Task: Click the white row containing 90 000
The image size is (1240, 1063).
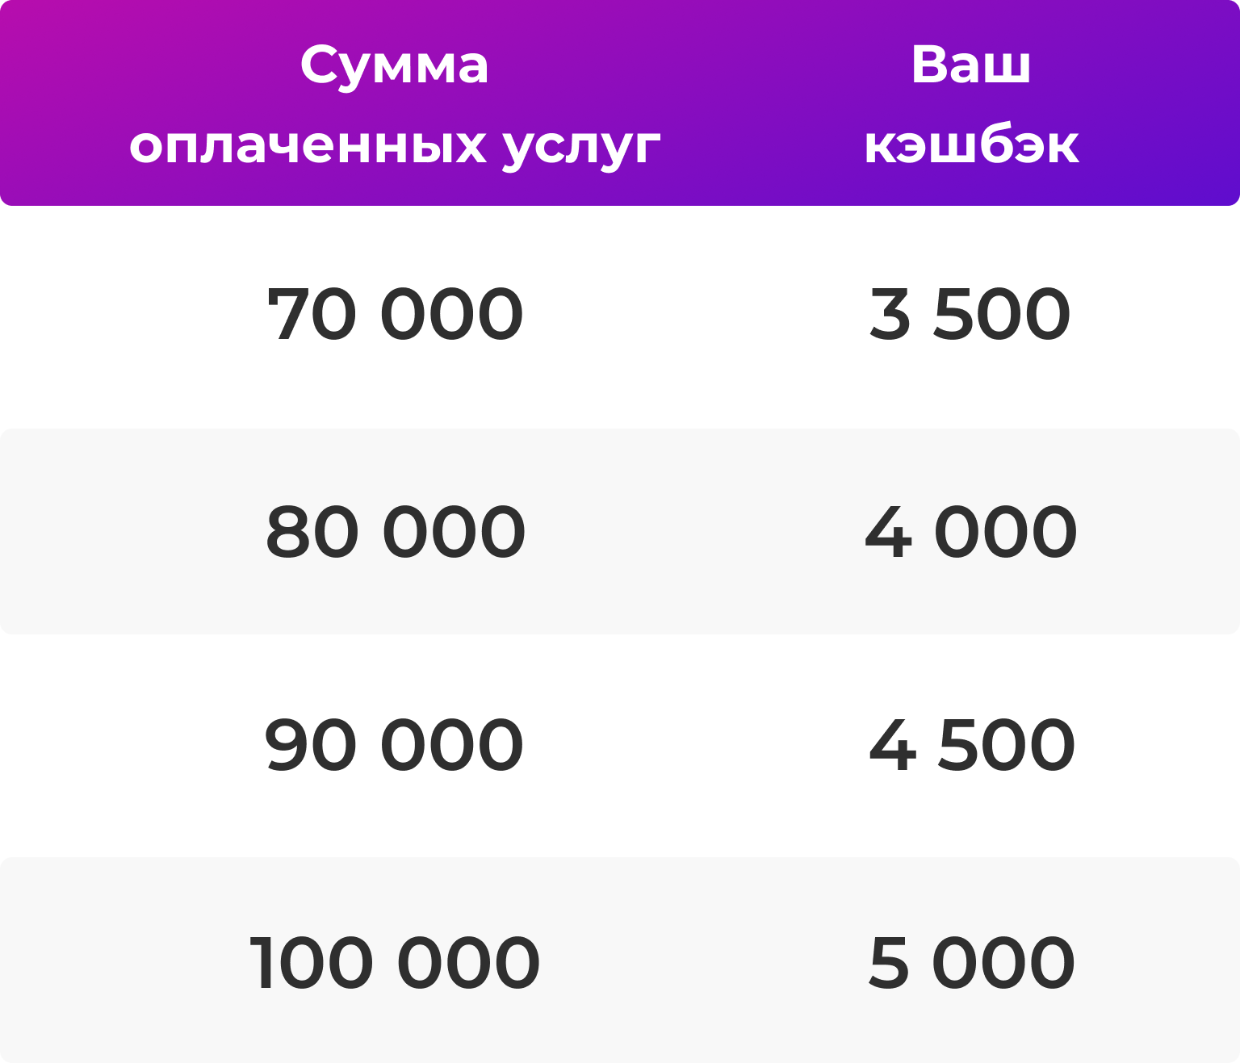Action: [x=620, y=746]
